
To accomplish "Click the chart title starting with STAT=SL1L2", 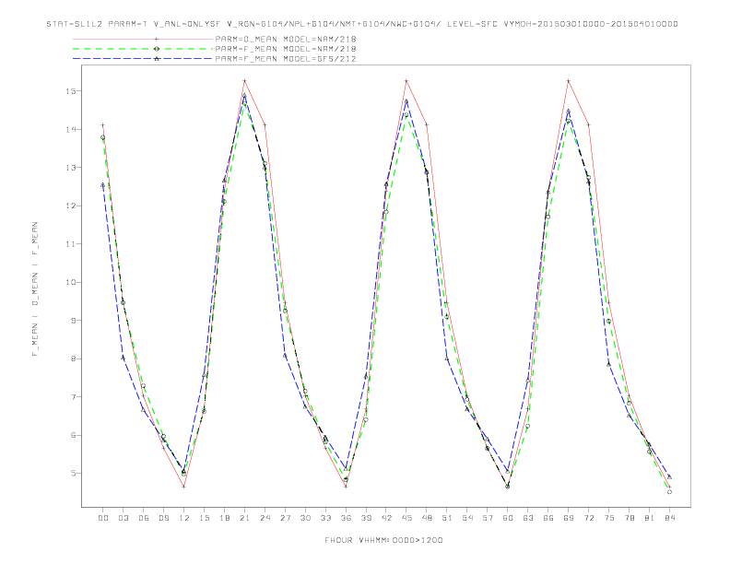I will coord(362,24).
